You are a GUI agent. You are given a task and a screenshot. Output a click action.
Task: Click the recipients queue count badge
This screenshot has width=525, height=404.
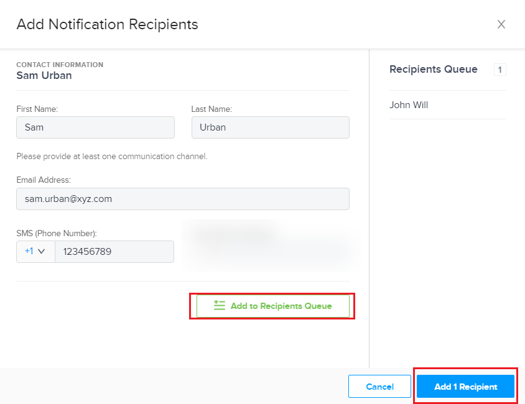499,70
